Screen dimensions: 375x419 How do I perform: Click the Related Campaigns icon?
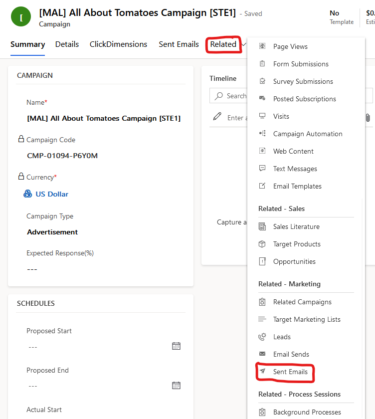[x=262, y=302]
